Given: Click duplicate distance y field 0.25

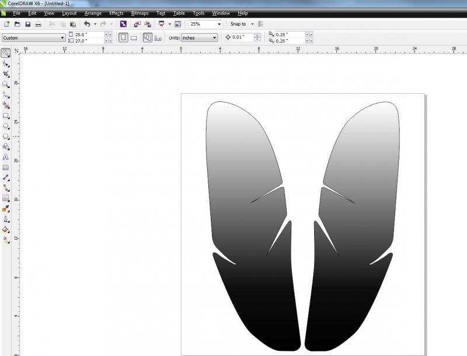Looking at the screenshot, I should 290,41.
